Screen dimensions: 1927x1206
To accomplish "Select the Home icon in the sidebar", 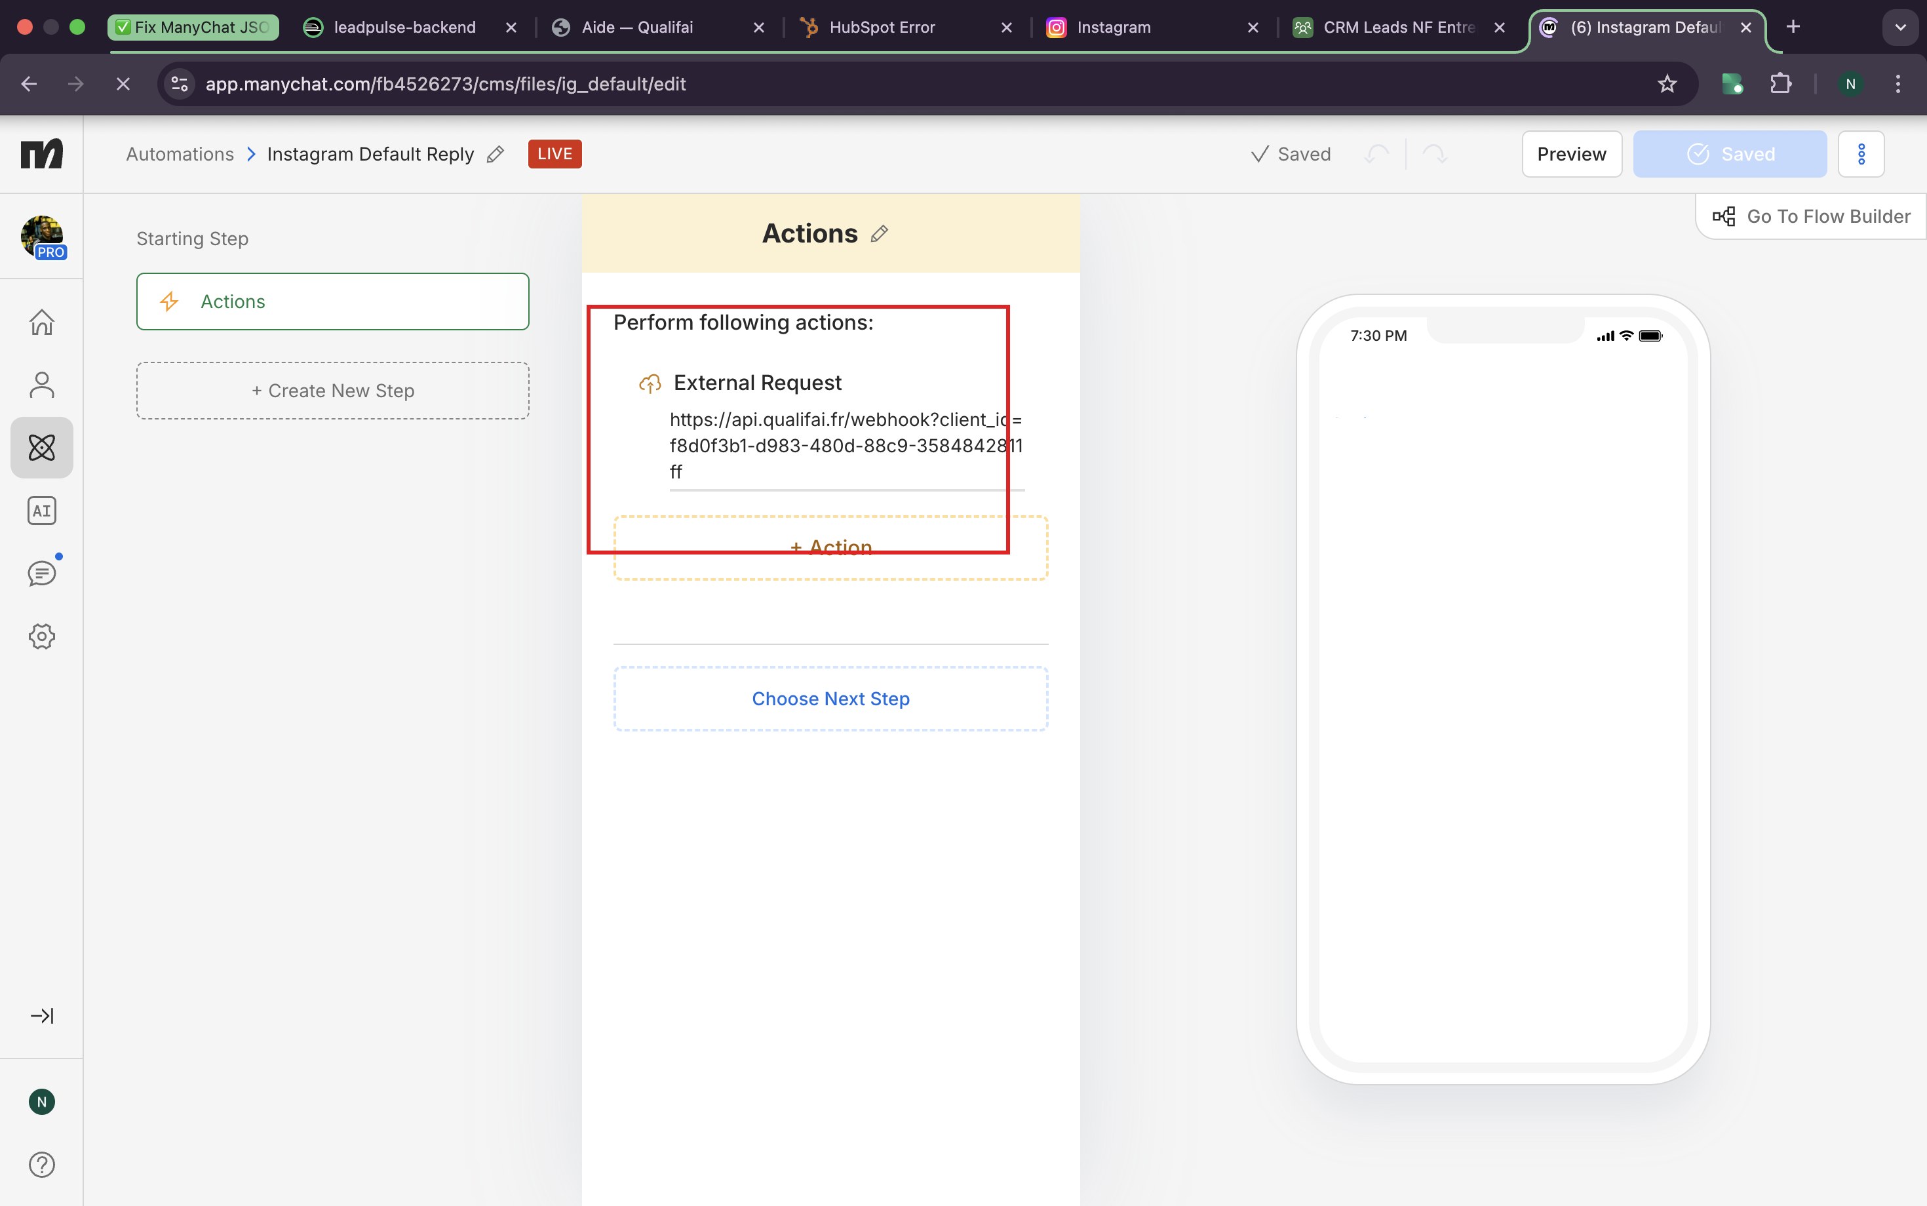I will (x=41, y=321).
